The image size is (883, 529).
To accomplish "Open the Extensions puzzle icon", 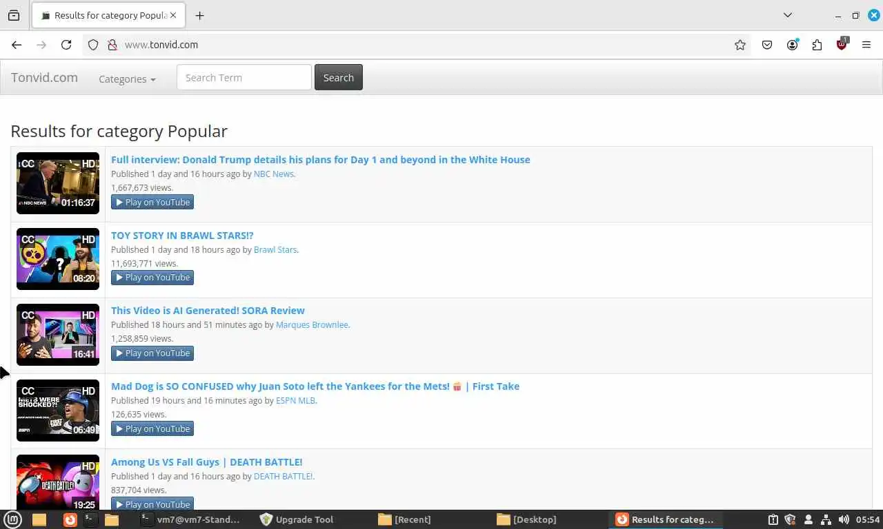I will click(817, 45).
